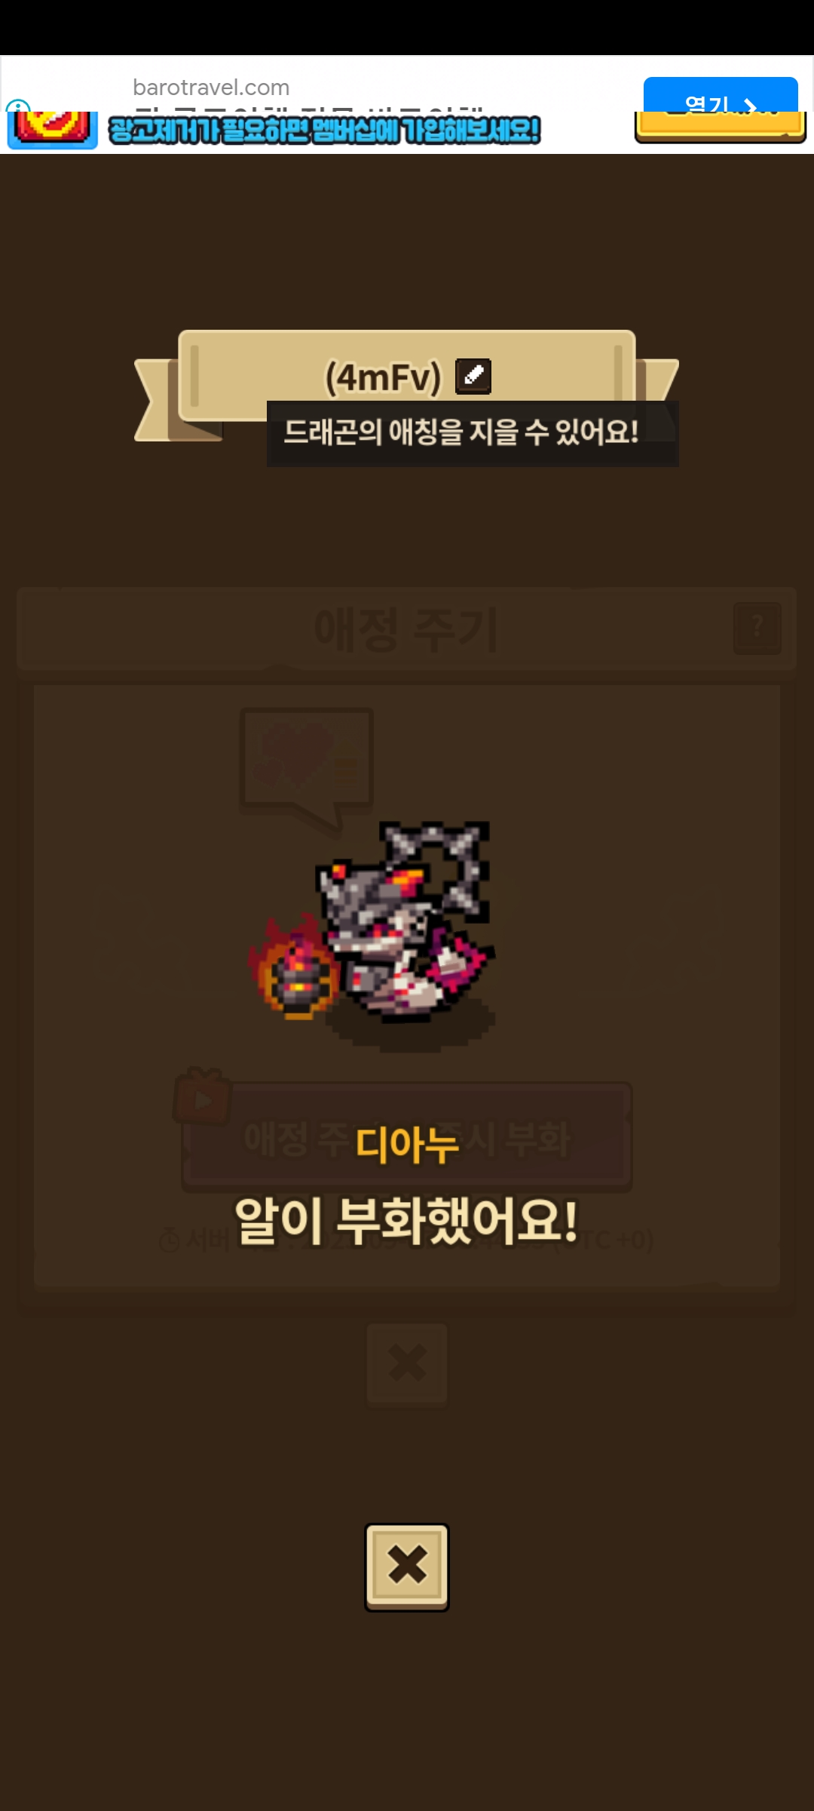Tap the pencil icon to rename the dragon

coord(473,376)
